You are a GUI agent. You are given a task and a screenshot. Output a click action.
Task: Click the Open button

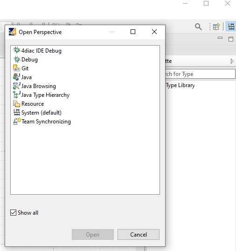point(93,235)
